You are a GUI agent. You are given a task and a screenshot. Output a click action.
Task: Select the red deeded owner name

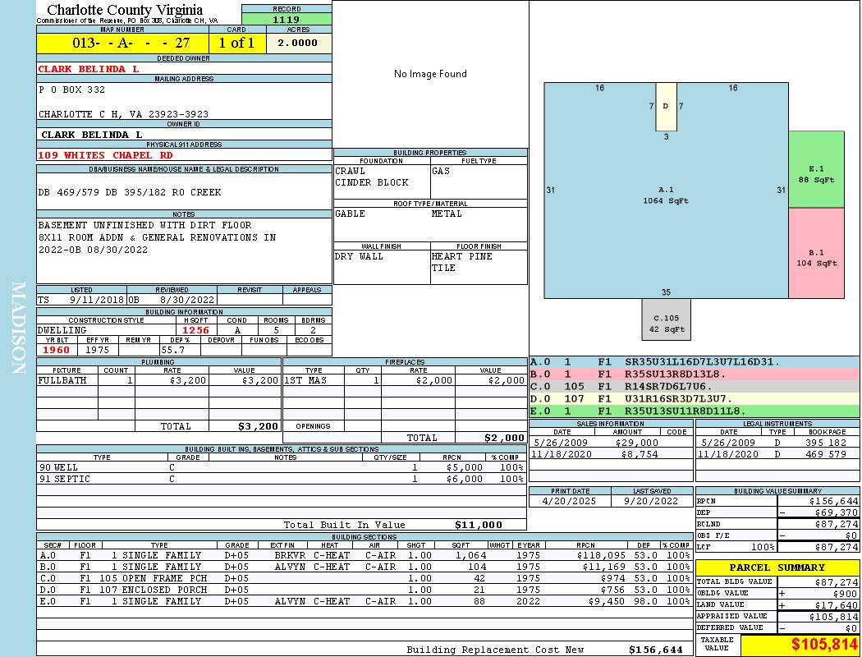point(89,69)
